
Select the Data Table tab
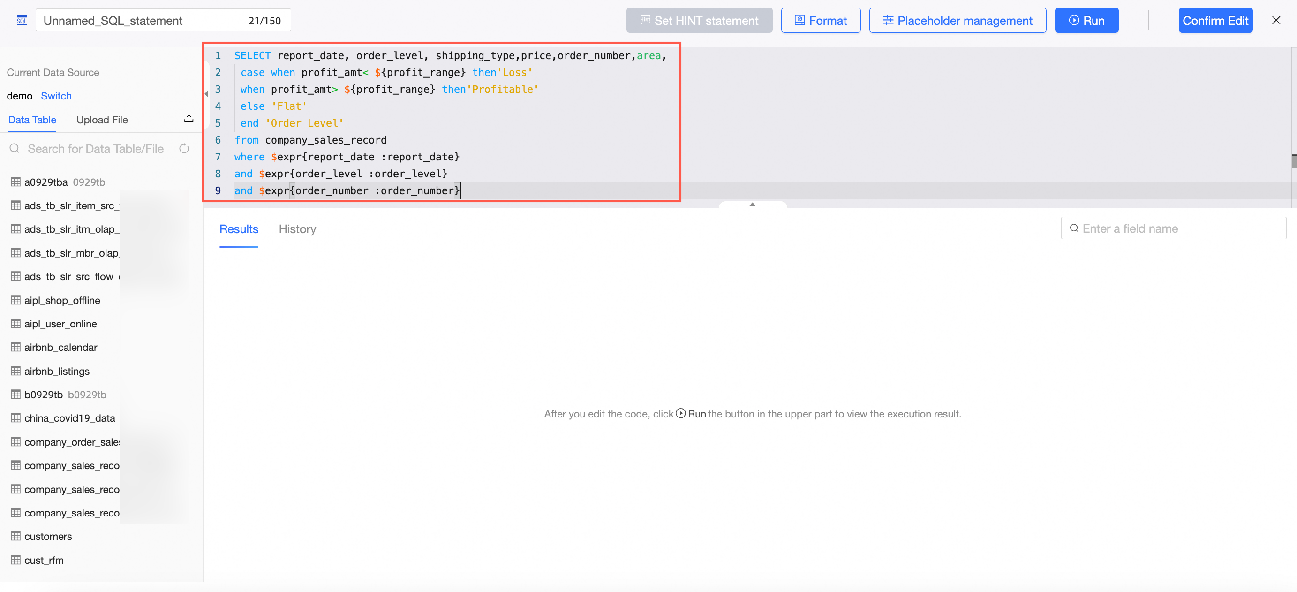pyautogui.click(x=32, y=120)
